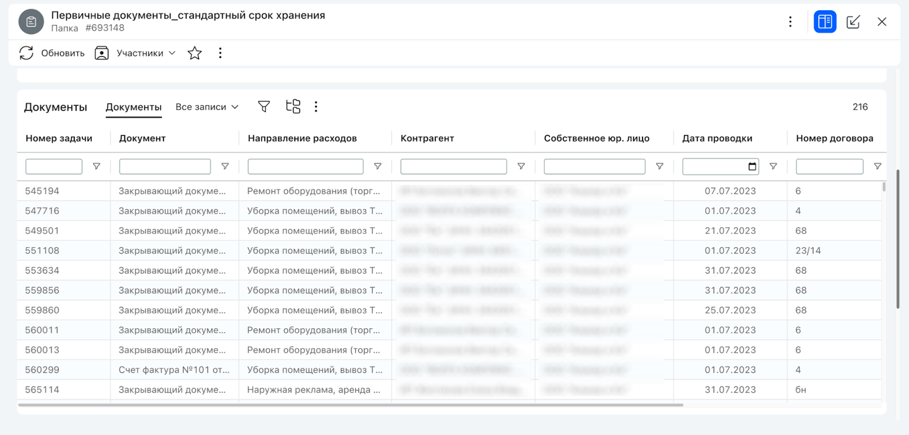
Task: Select task number 547716
Action: coord(42,211)
